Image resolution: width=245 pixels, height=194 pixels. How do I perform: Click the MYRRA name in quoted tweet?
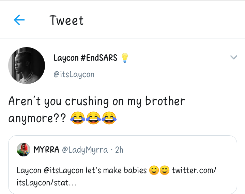click(46, 150)
